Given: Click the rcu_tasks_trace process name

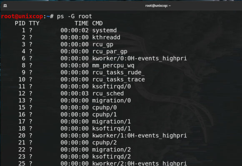Looking at the screenshot, I should [119, 79].
